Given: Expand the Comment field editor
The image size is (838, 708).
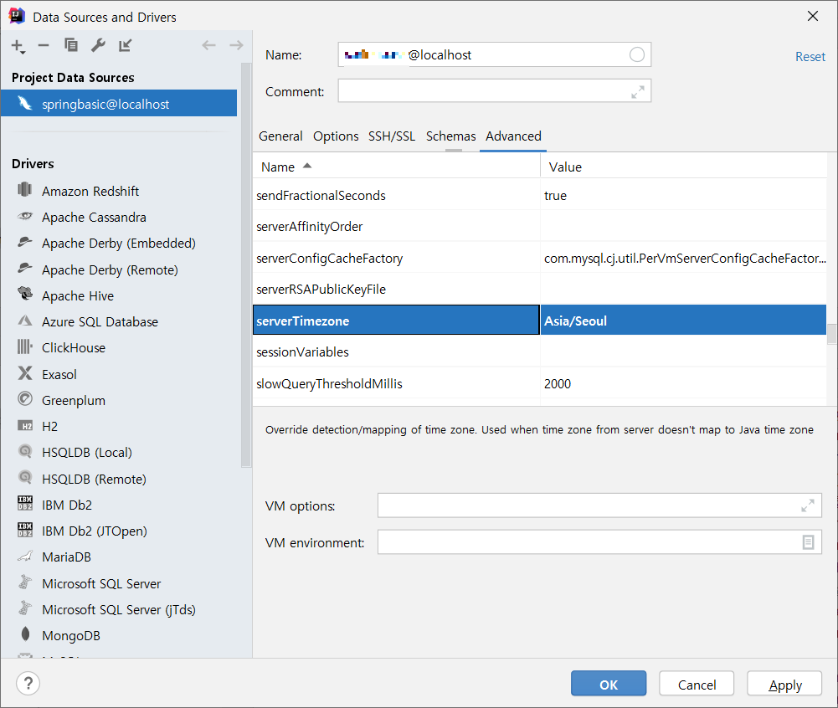Looking at the screenshot, I should tap(637, 90).
